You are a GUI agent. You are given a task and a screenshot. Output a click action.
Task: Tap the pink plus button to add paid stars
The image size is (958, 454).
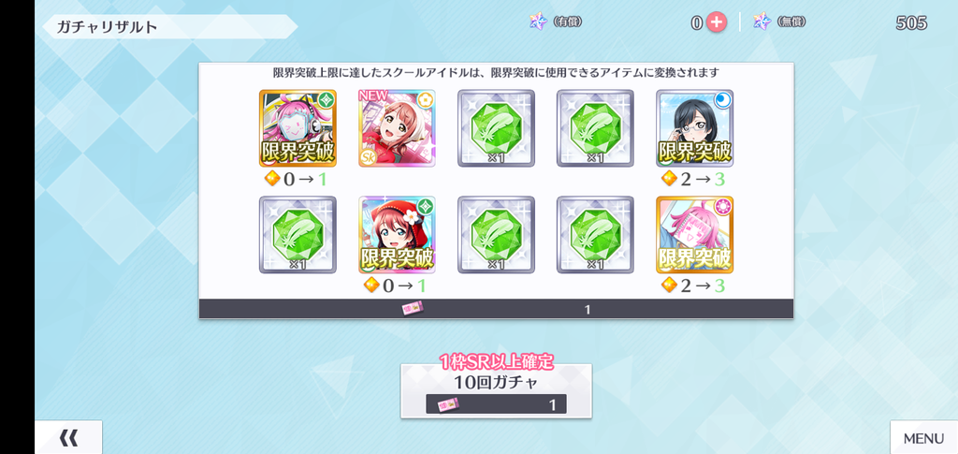[716, 22]
